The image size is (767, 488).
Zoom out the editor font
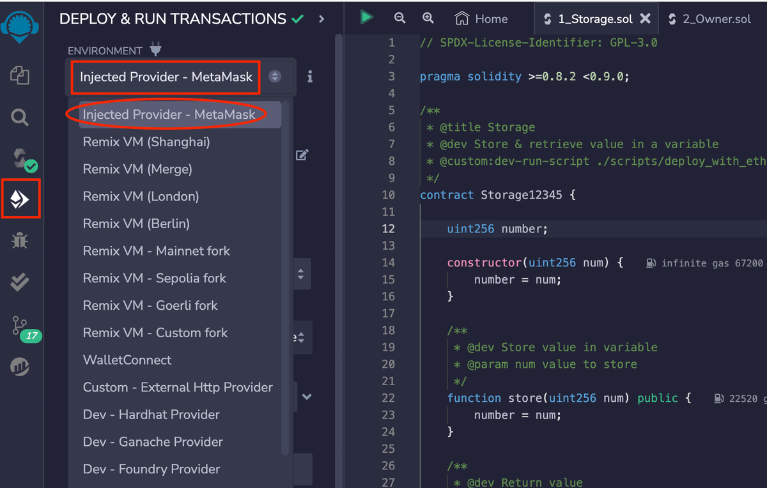[x=400, y=18]
